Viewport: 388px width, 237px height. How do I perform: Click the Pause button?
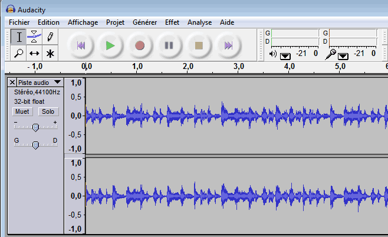(169, 45)
